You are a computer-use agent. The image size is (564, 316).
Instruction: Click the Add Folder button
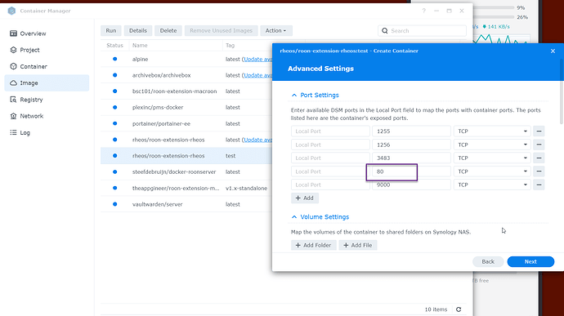pyautogui.click(x=314, y=245)
